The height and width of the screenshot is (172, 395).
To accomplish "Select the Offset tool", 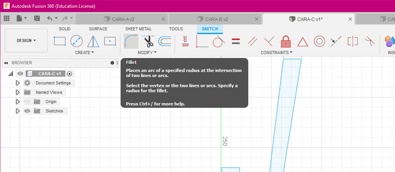I will click(x=165, y=41).
